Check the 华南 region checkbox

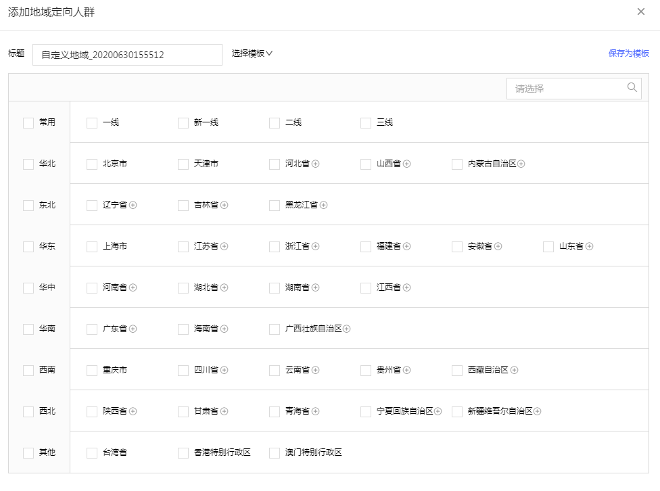point(28,329)
